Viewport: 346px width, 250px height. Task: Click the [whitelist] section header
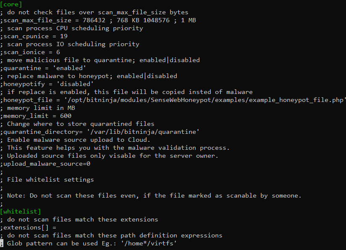(x=21, y=211)
